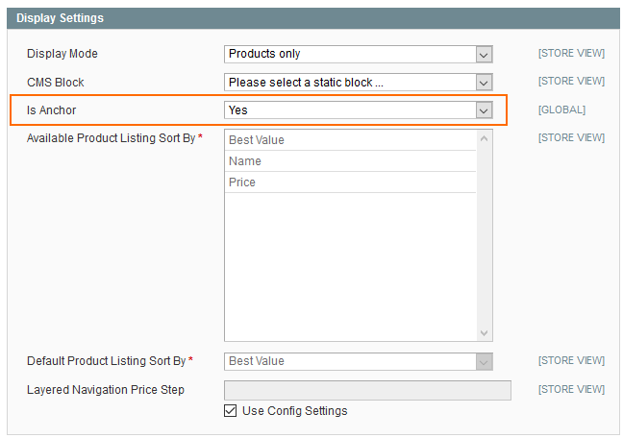Screen dimensions: 623x438
Task: Click the Is Anchor field label
Action: pyautogui.click(x=52, y=110)
